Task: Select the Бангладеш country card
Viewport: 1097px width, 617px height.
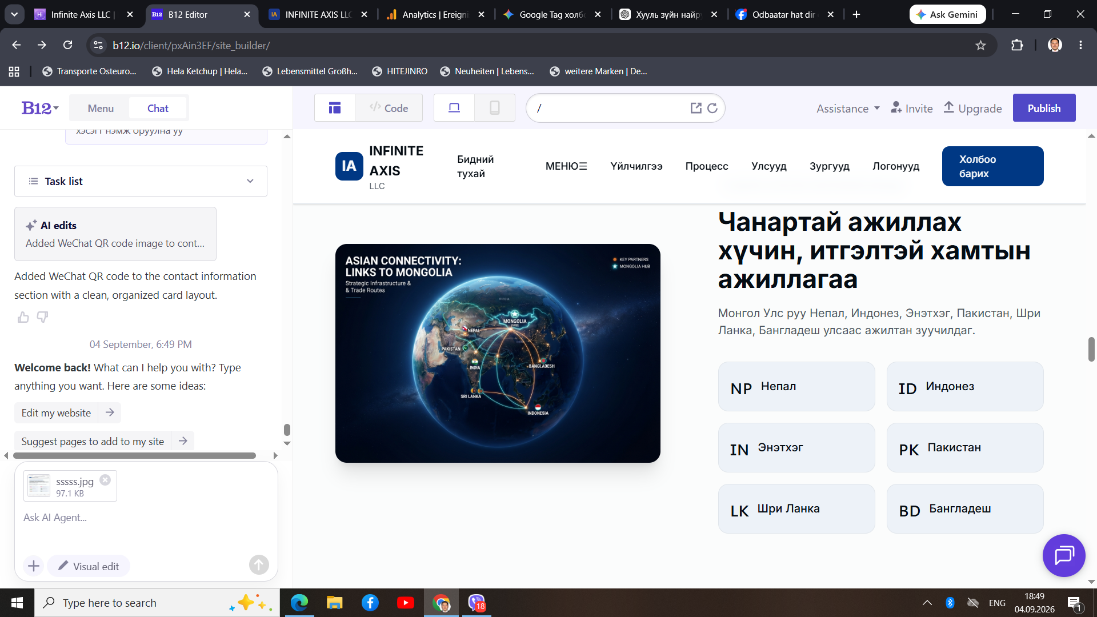Action: point(965,508)
